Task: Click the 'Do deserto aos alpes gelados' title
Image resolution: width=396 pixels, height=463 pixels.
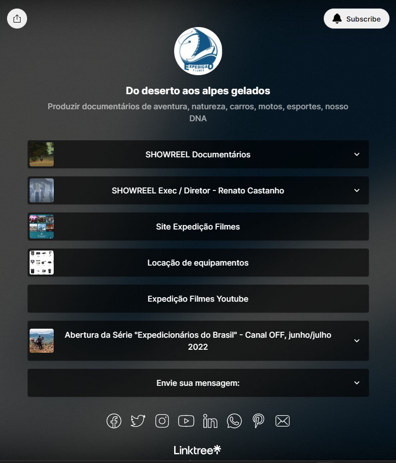Action: click(x=198, y=91)
